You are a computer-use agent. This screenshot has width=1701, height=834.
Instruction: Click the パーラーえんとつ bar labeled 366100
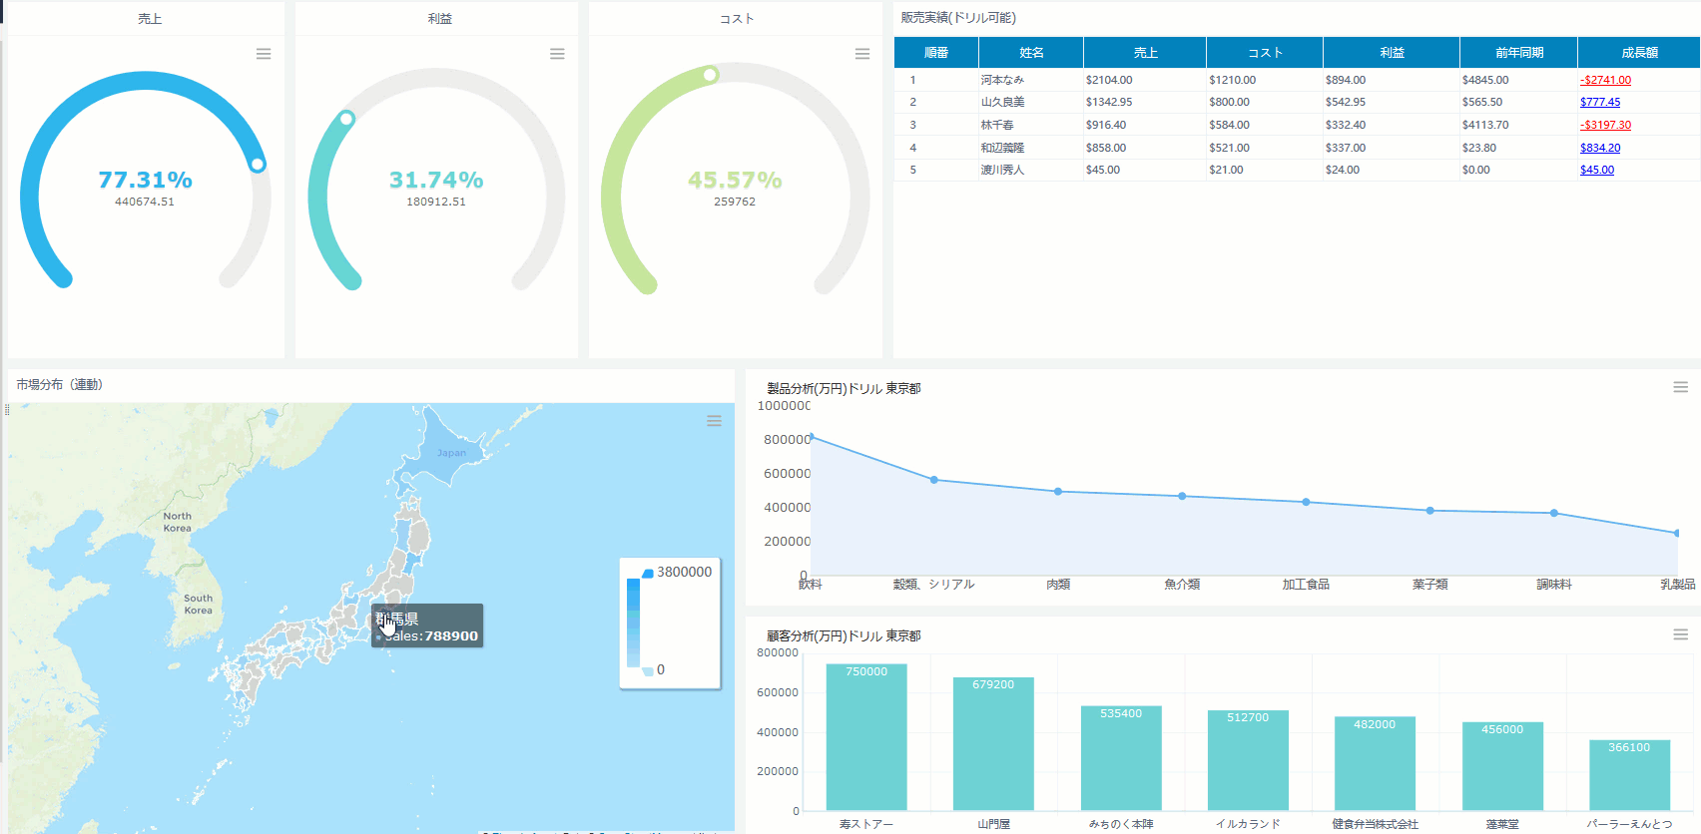[x=1629, y=774]
